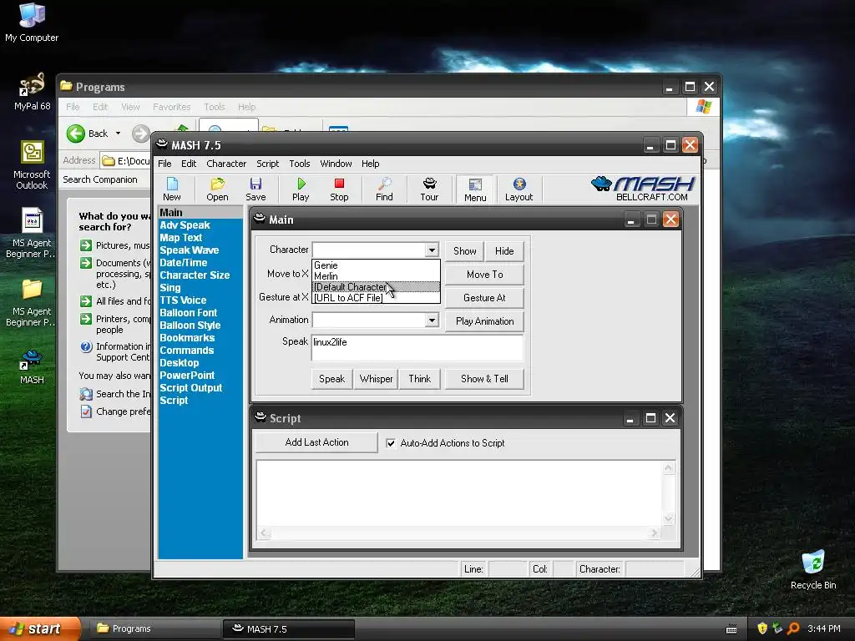The width and height of the screenshot is (855, 641).
Task: Click the Add Last Action button
Action: point(316,442)
